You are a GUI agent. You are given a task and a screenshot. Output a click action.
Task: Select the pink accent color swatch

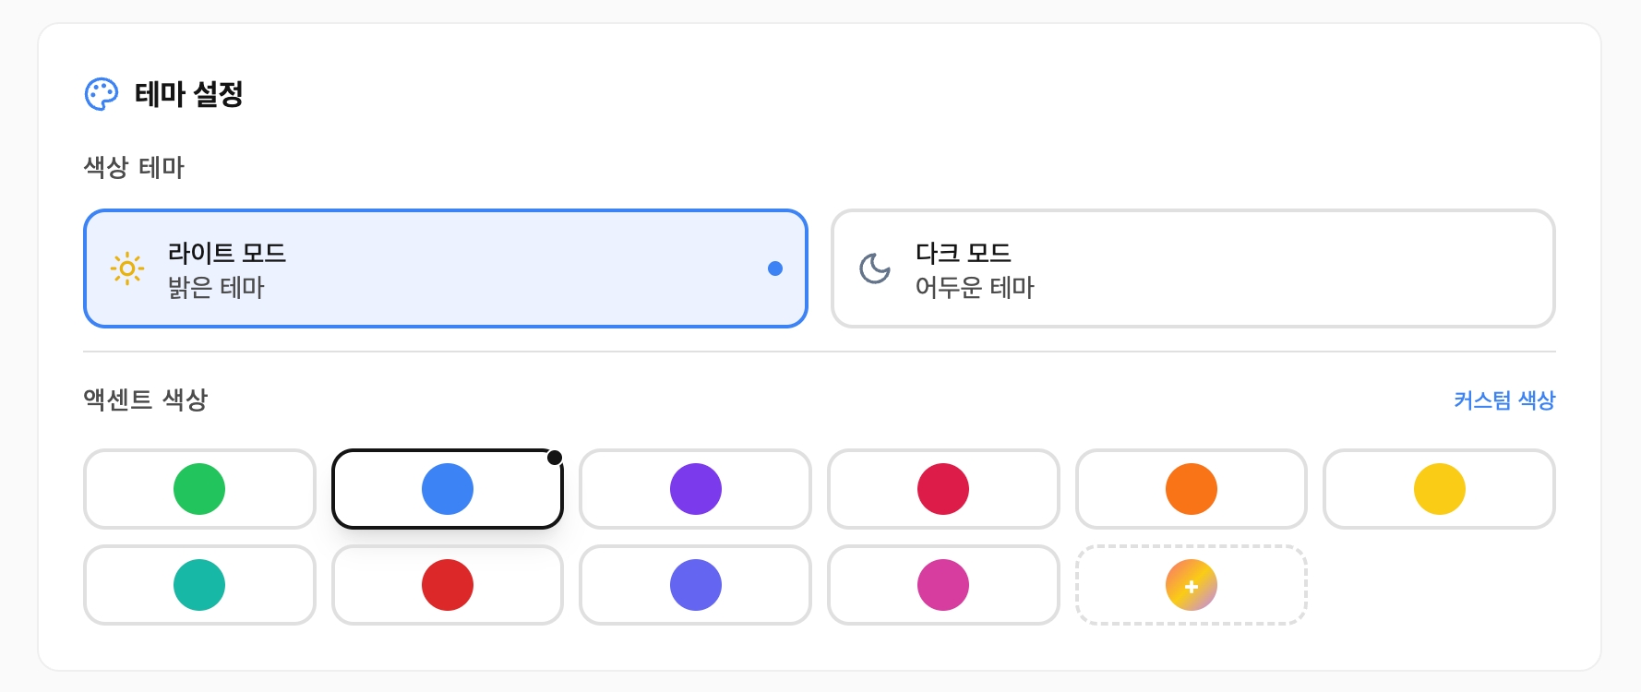point(943,585)
